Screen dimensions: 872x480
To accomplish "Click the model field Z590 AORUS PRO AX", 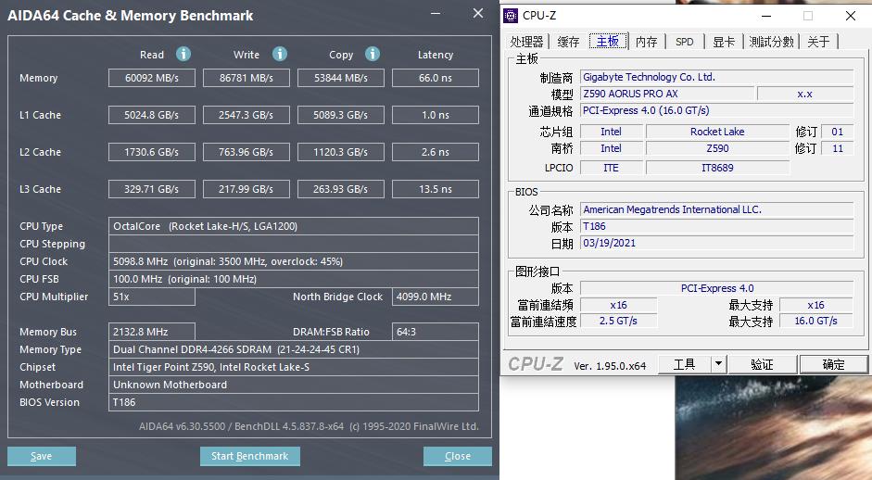I will point(667,94).
